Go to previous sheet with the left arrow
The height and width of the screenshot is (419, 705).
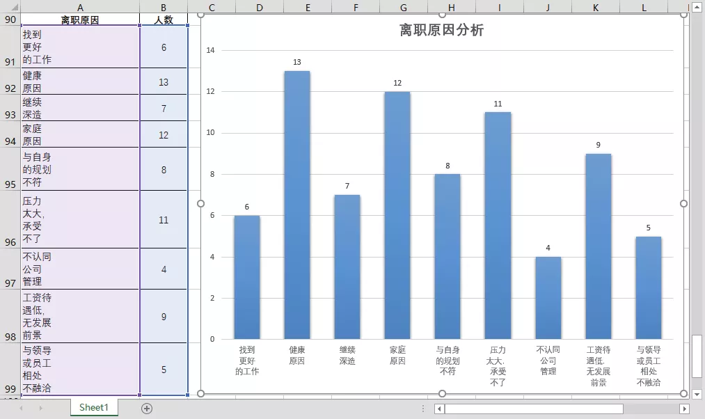[x=21, y=408]
